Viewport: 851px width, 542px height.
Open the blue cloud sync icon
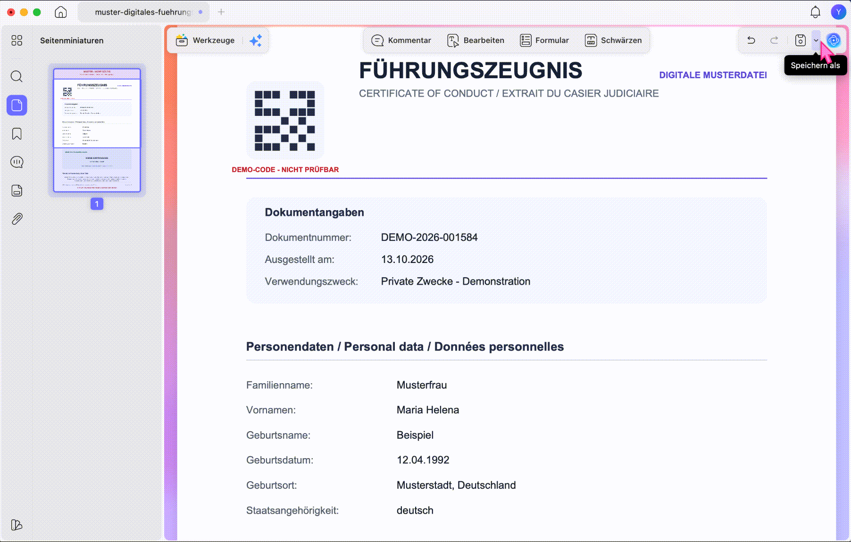(834, 41)
